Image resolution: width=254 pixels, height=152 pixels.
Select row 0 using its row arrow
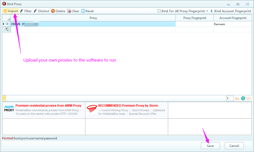pos(4,24)
